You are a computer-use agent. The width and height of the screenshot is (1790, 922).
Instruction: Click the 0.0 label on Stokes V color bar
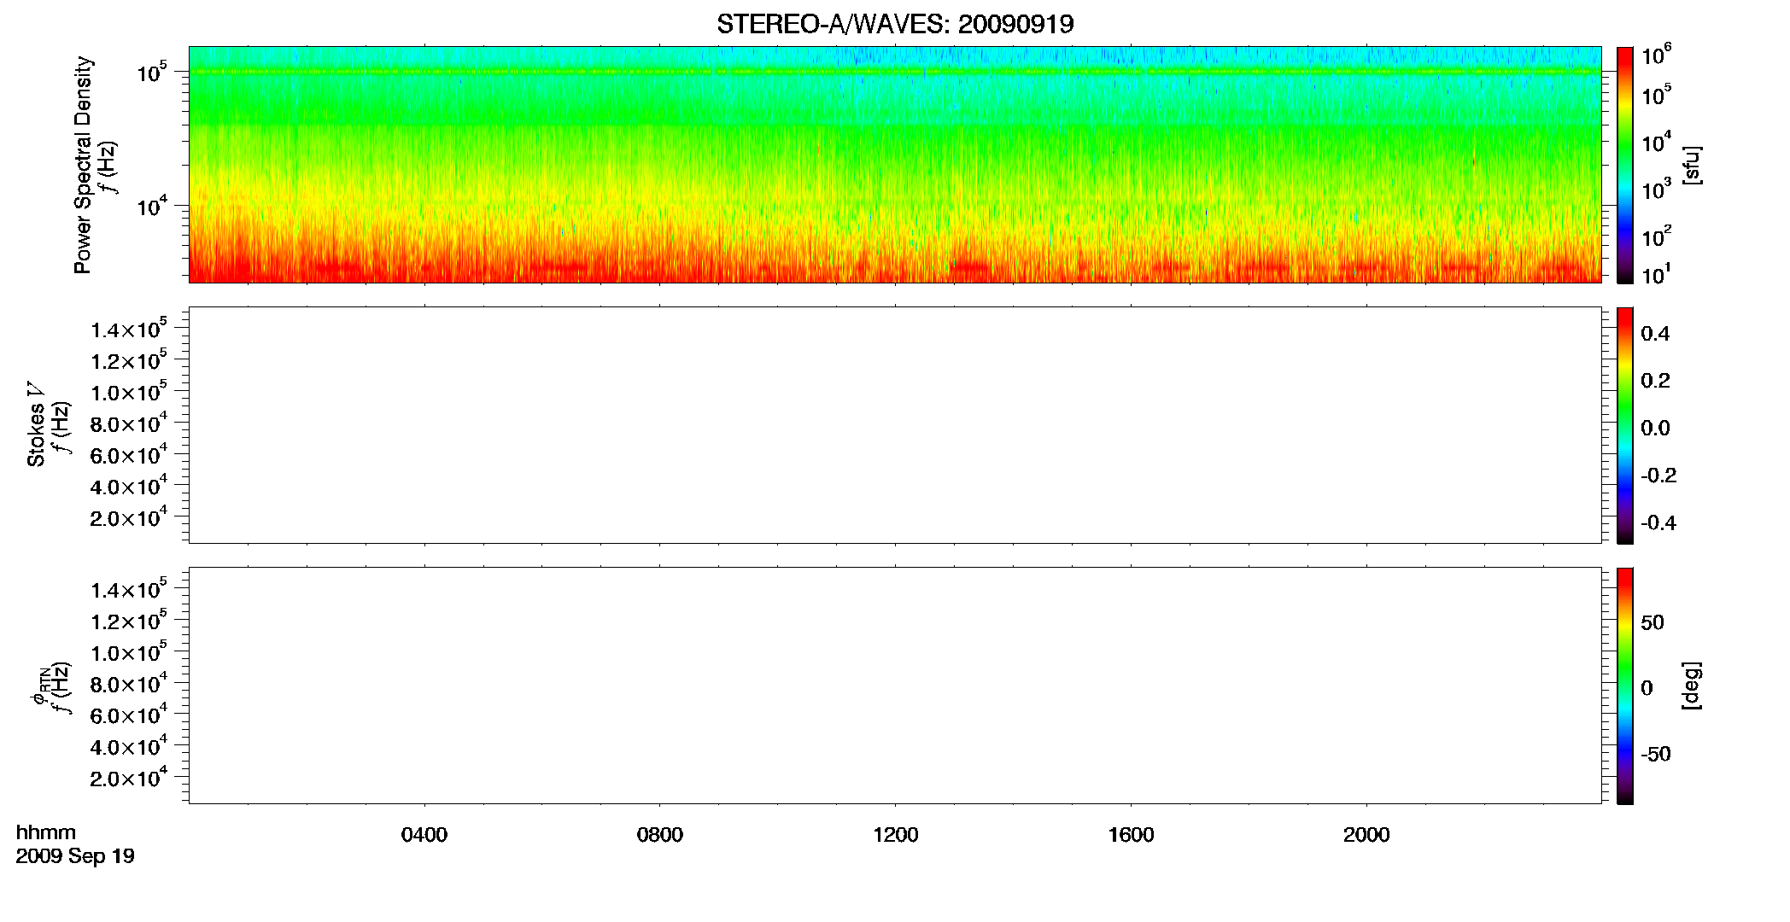pyautogui.click(x=1655, y=429)
